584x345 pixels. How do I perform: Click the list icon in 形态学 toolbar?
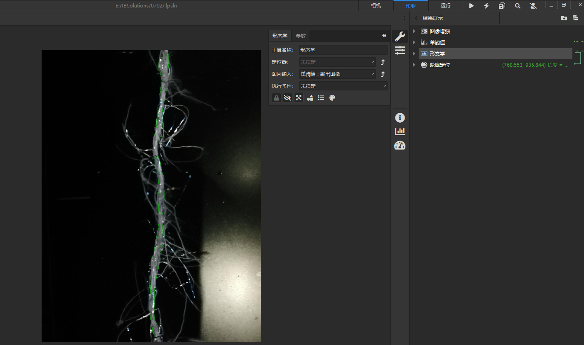(321, 97)
